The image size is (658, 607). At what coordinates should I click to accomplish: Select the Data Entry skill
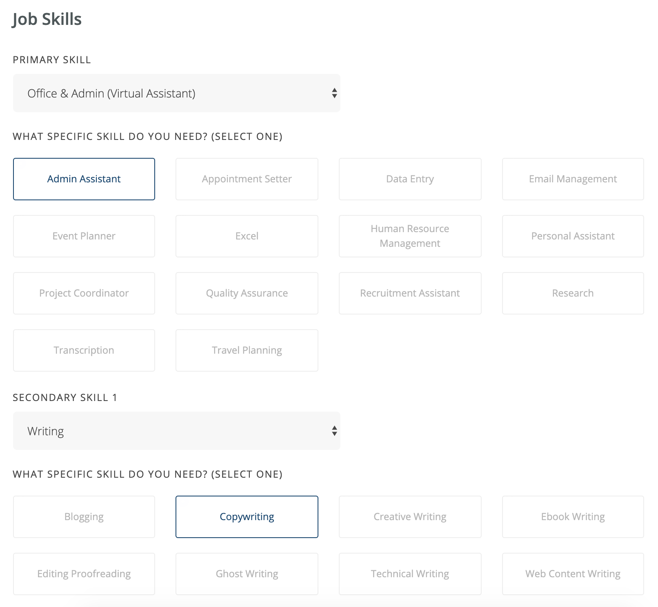(x=410, y=179)
